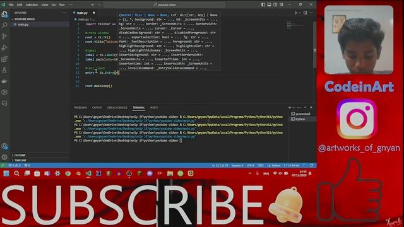Run Python file with play button
404x227 pixels.
[296, 13]
